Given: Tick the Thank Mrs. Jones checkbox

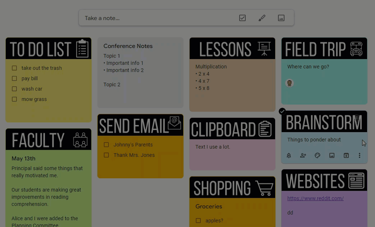Looking at the screenshot, I should tap(106, 155).
